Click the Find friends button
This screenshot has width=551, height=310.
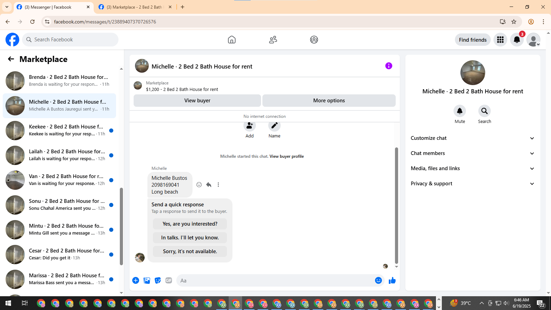click(473, 40)
